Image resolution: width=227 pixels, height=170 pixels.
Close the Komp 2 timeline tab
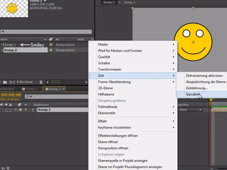(64, 89)
